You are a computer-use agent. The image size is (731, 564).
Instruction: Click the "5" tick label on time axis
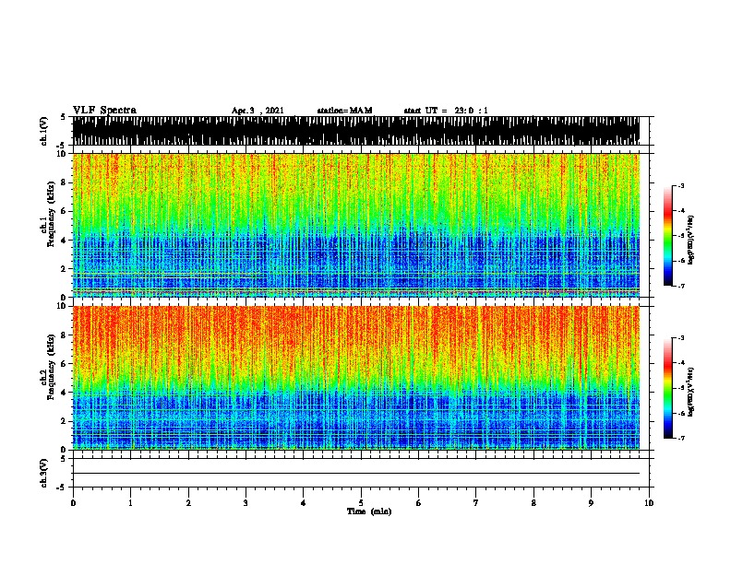pyautogui.click(x=361, y=503)
